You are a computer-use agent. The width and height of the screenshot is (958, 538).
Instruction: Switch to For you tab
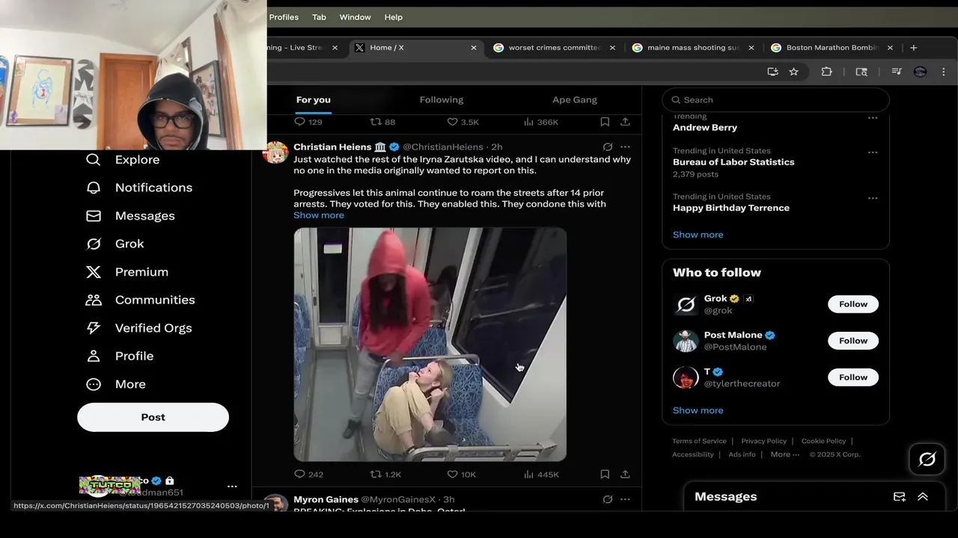click(314, 100)
